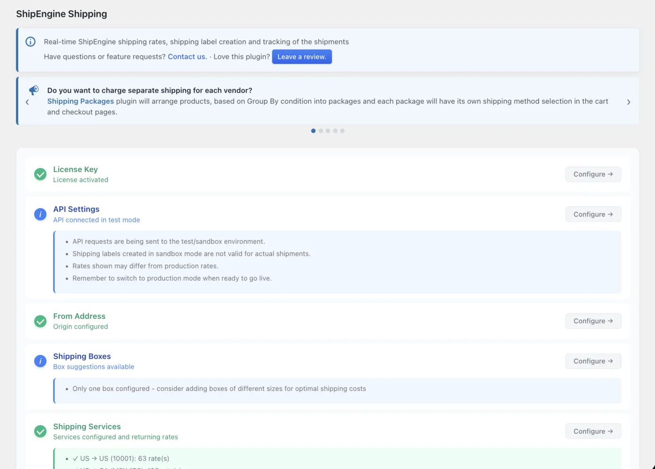Click 'Shipping labels created in sandbox mode' note
The height and width of the screenshot is (469, 655).
[191, 254]
